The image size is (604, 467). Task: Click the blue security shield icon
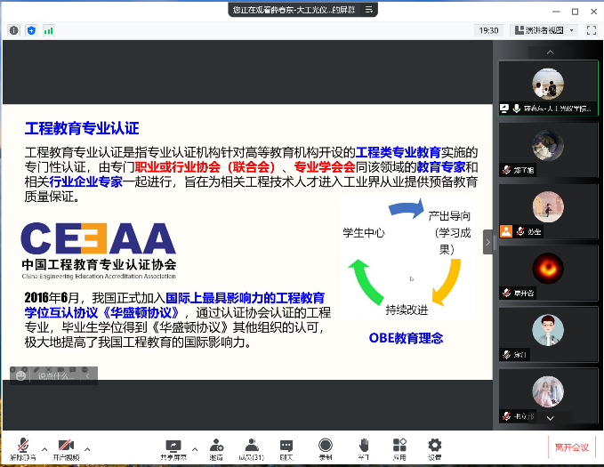tap(32, 30)
